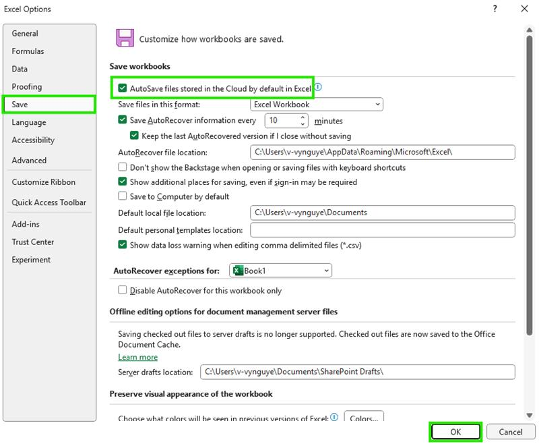539x444 pixels.
Task: Open the Accessibility options category
Action: [33, 140]
